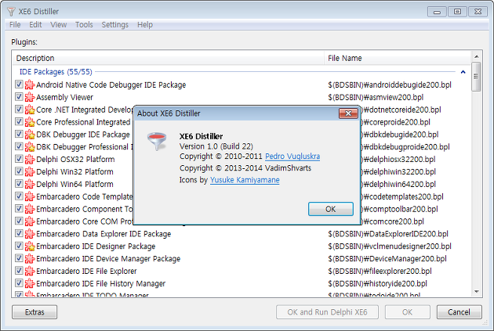
Task: Open the File menu
Action: [x=15, y=24]
